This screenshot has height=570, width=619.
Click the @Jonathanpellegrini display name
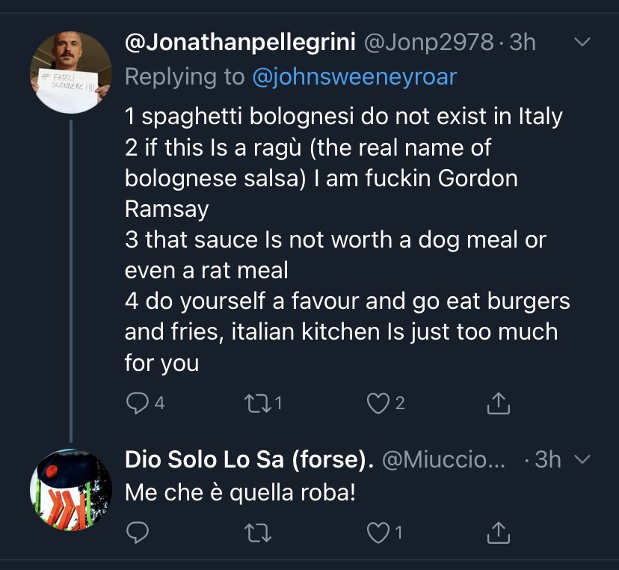click(239, 43)
